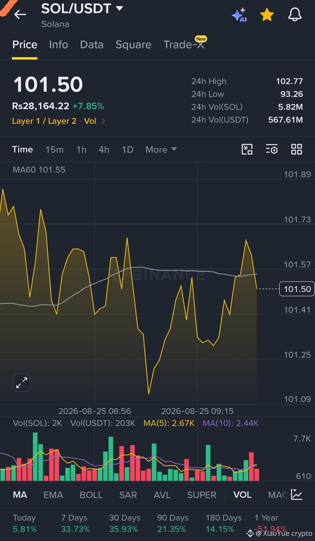The image size is (315, 541).
Task: Open the Vol tag link
Action: coord(90,121)
